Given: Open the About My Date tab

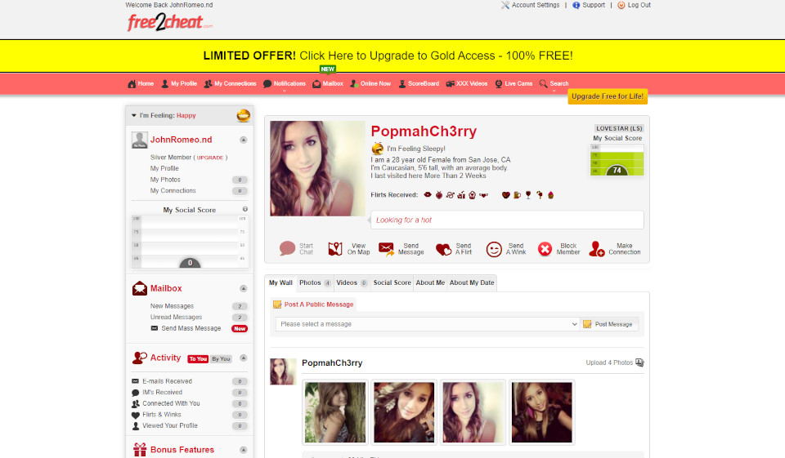Looking at the screenshot, I should 472,282.
